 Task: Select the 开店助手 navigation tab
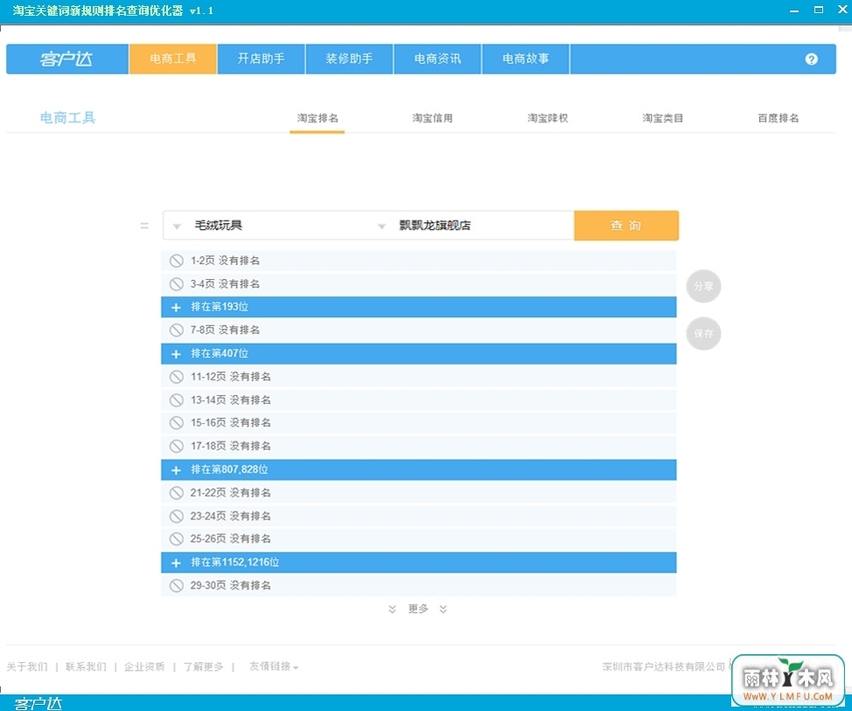coord(261,59)
